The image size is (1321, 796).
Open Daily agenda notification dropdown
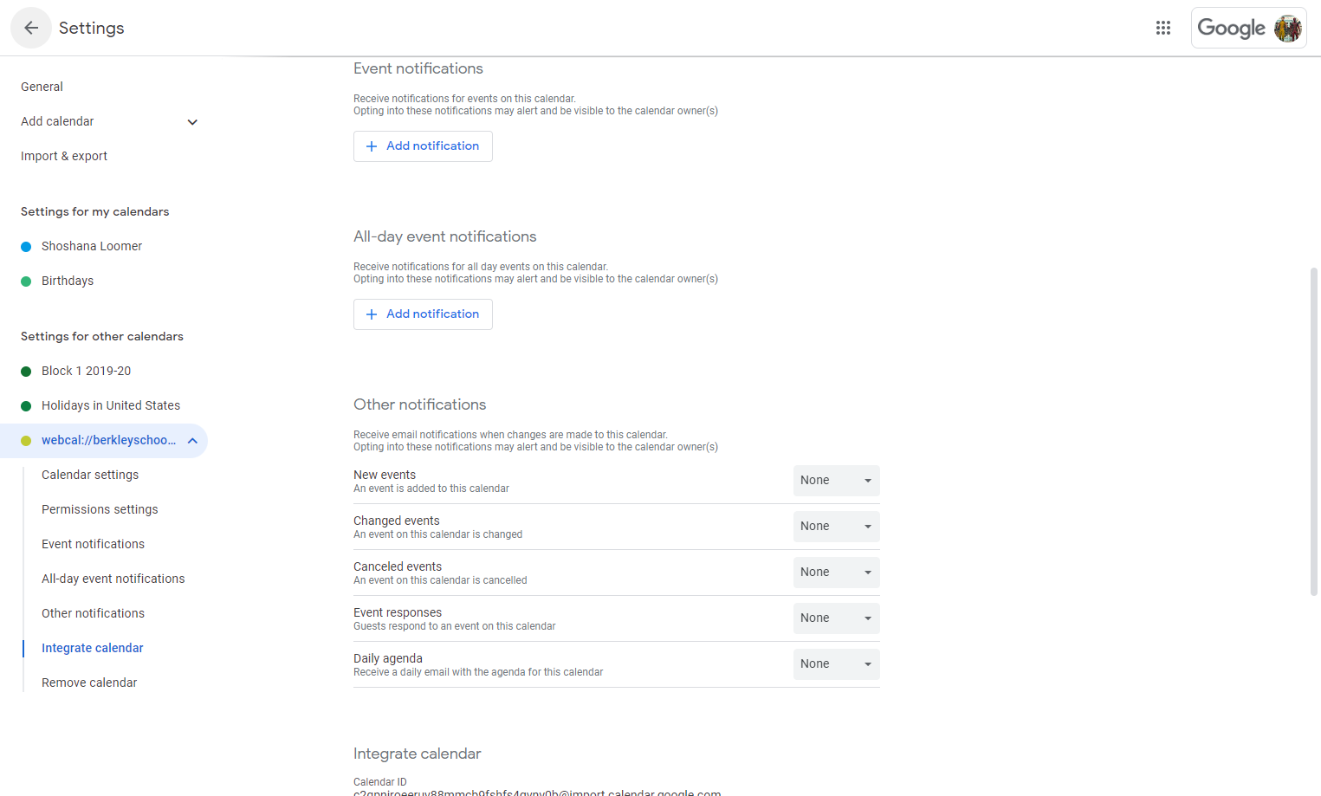836,664
